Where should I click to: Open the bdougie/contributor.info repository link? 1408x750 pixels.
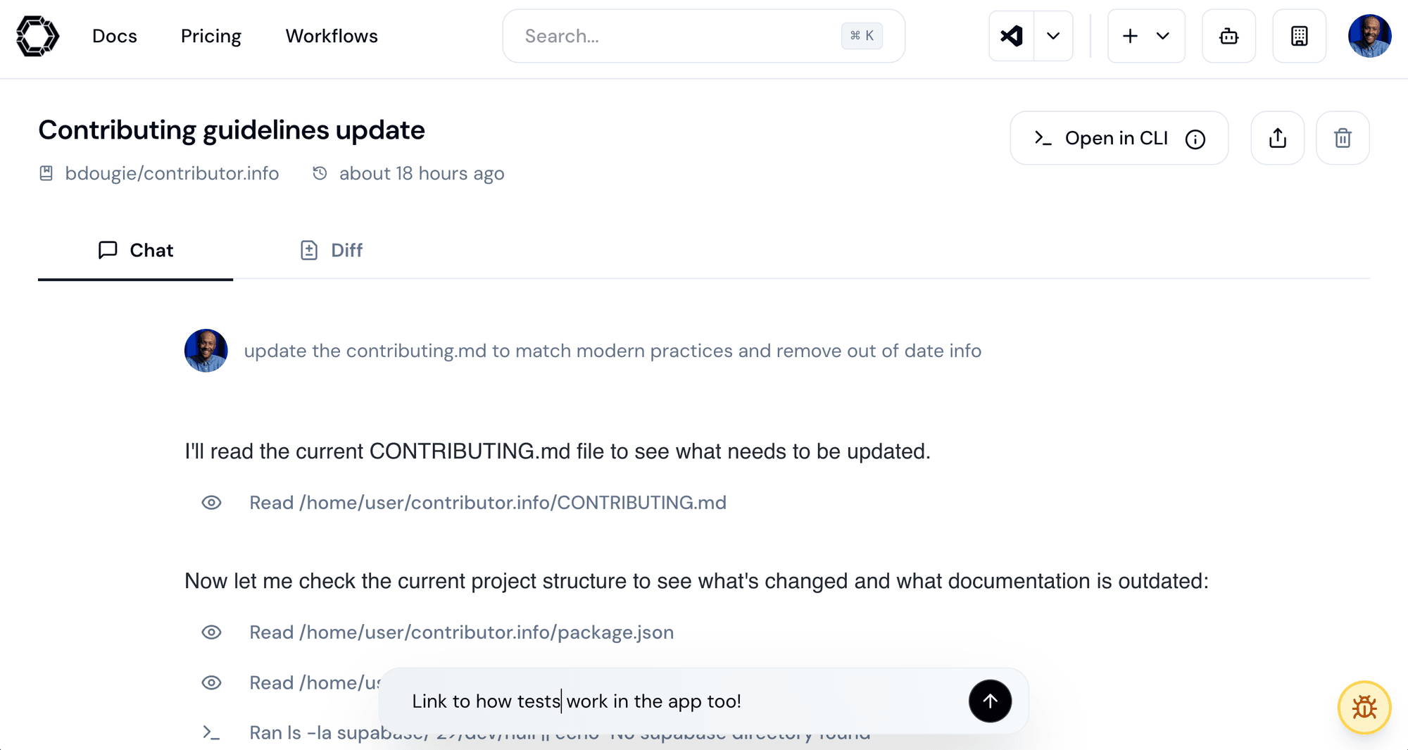click(172, 173)
